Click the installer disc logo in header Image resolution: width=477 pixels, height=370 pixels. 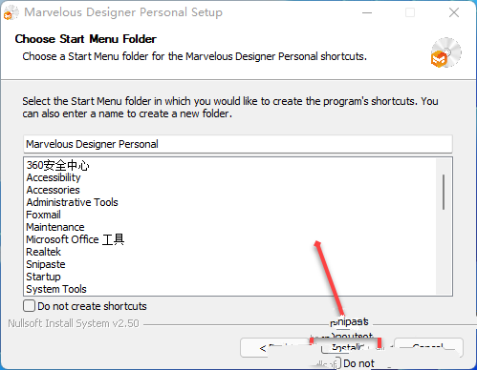coord(445,52)
